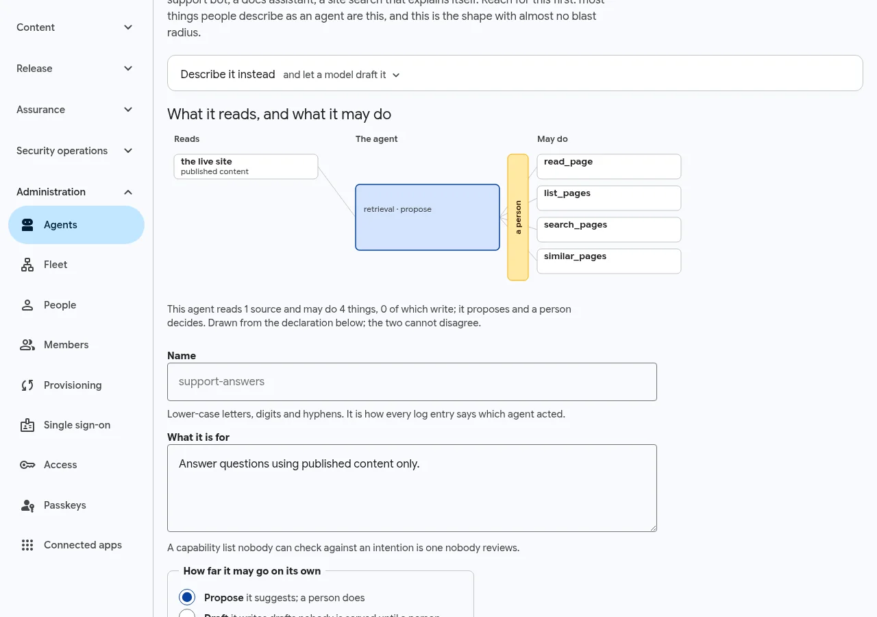Click the 'What it is for' textarea
This screenshot has width=877, height=617.
(x=412, y=488)
